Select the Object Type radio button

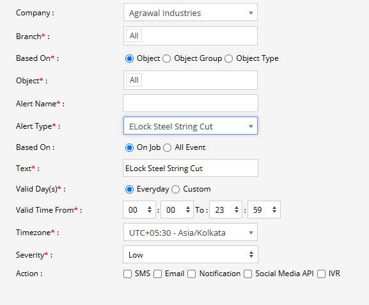point(229,58)
